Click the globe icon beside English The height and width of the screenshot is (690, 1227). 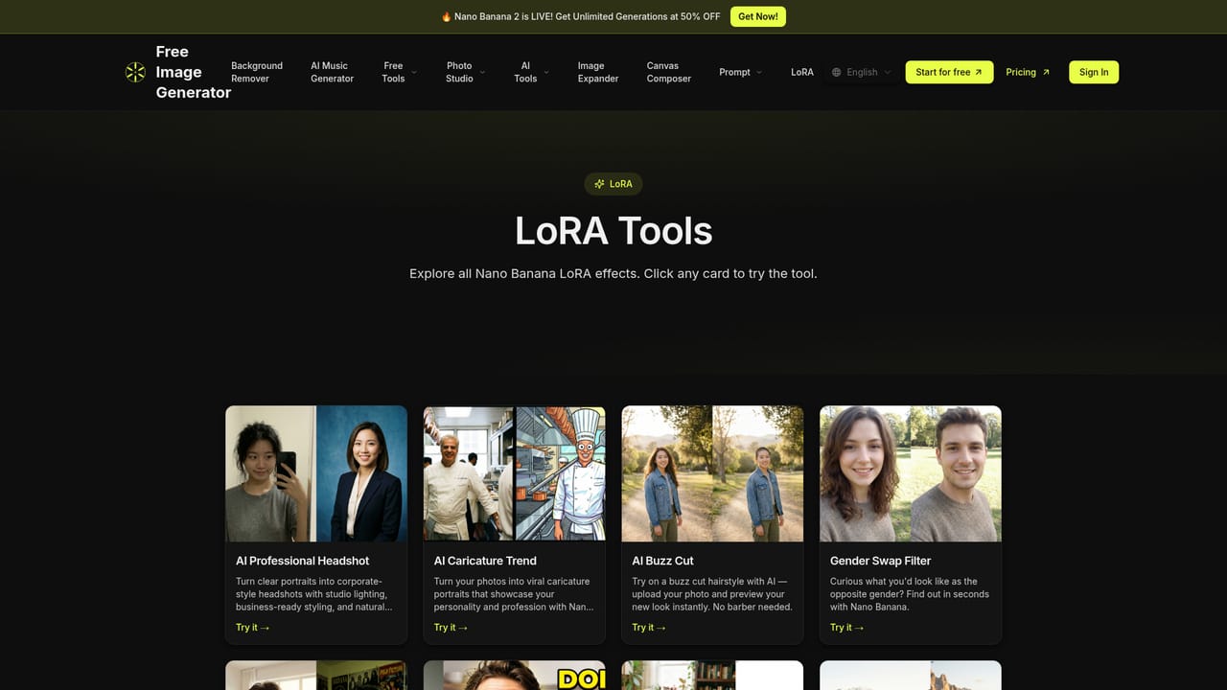coord(837,72)
